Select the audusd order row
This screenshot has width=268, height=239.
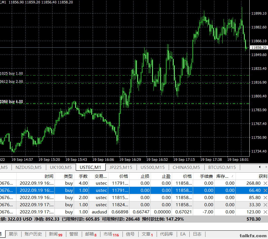coord(134,212)
